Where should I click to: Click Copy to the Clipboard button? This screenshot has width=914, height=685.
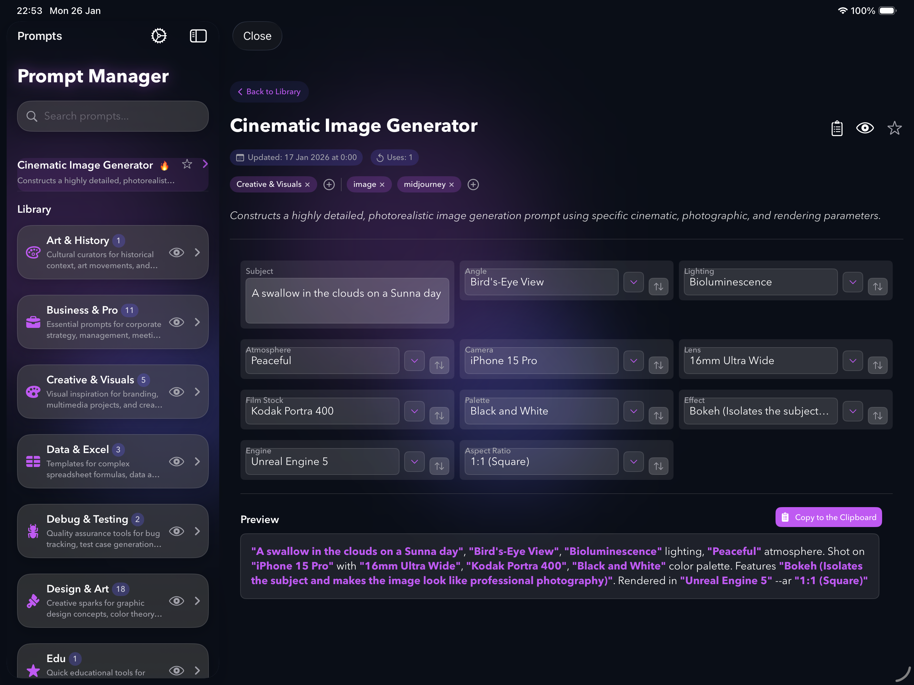point(828,517)
